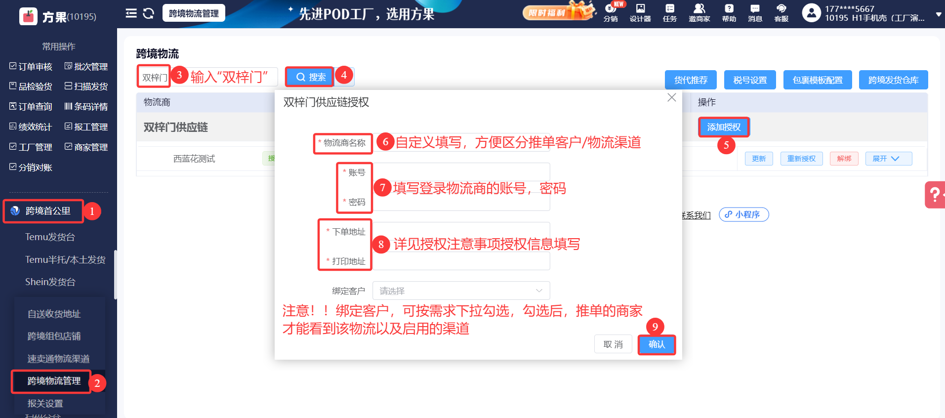Screen dimensions: 945x418
Task: Open 分销对账 in the sidebar
Action: coord(31,167)
